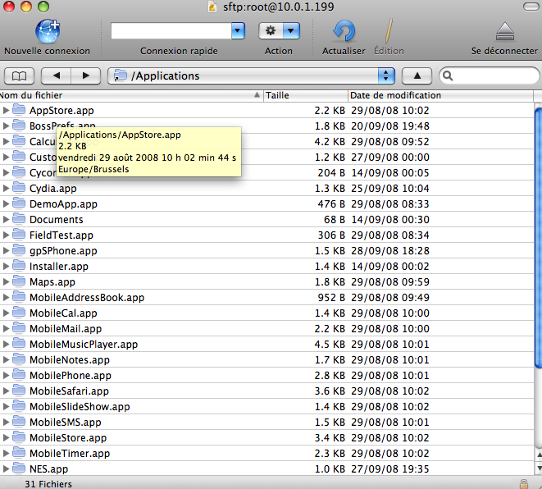This screenshot has width=542, height=489.
Task: Expand the MobileAddressBook.app disclosure triangle
Action: coord(6,297)
